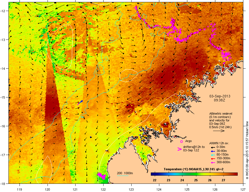Click the 150-300m depth label

point(223,158)
